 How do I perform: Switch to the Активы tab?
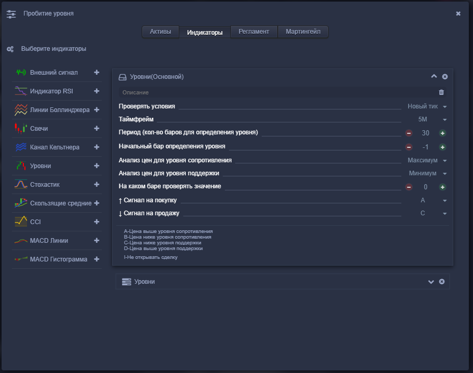[160, 32]
